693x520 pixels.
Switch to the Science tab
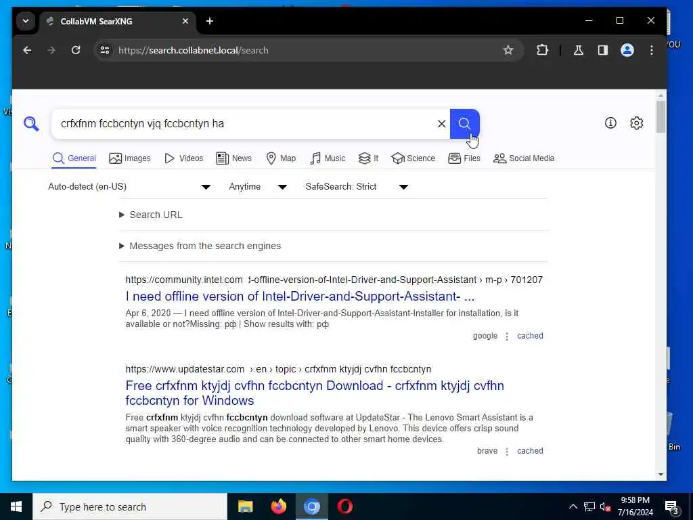tap(413, 158)
